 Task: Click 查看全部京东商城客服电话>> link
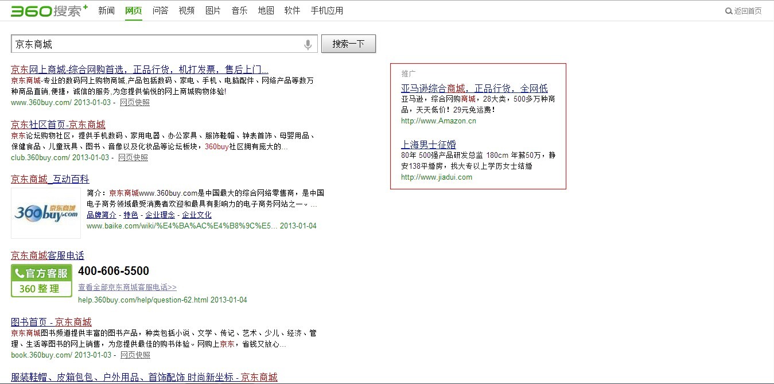click(127, 287)
